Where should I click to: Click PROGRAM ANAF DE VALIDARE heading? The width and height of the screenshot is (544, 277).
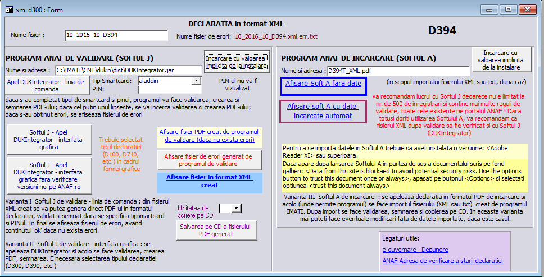79,58
